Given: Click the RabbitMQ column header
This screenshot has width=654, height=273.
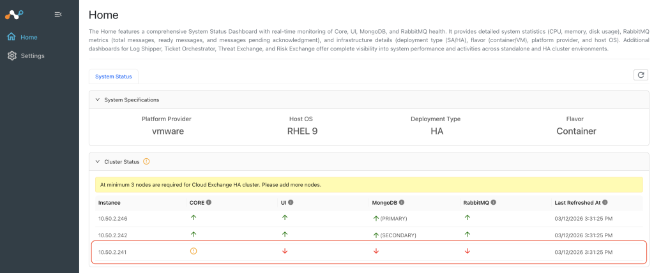Looking at the screenshot, I should tap(476, 203).
